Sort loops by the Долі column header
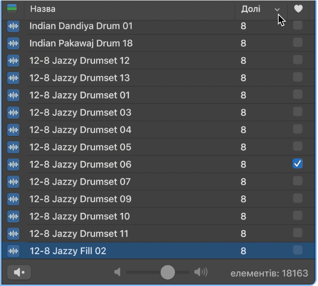This screenshot has width=318, height=286. click(x=251, y=9)
